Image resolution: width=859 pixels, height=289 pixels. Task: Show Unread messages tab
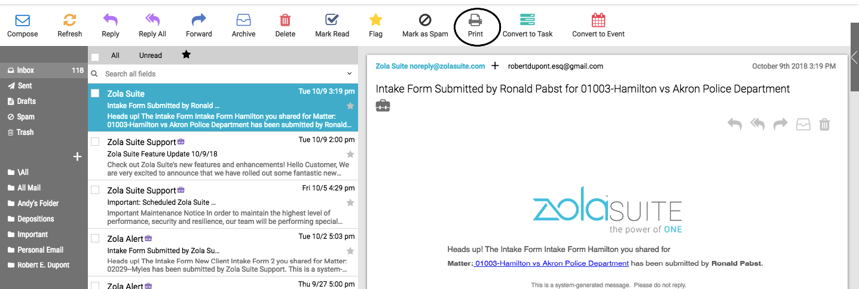(x=151, y=55)
